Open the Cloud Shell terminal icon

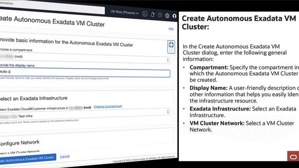145,14
